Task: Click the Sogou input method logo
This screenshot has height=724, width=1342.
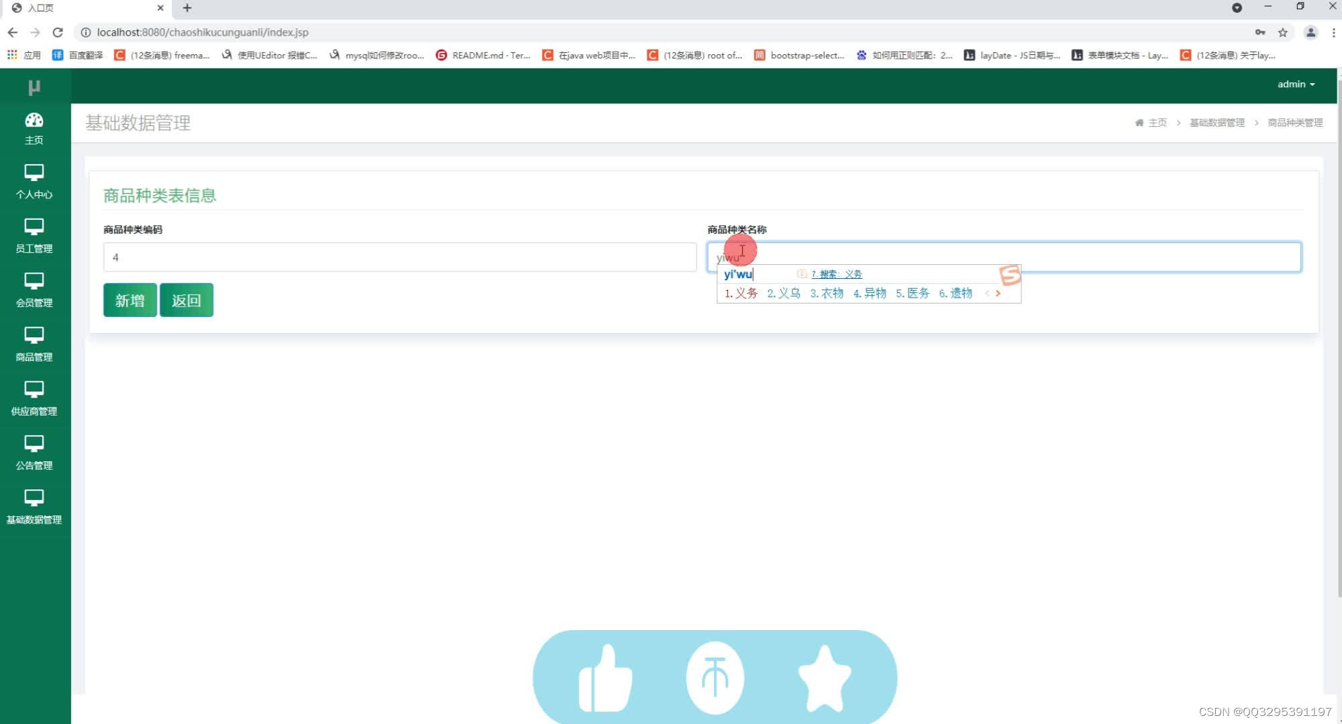Action: [1010, 275]
